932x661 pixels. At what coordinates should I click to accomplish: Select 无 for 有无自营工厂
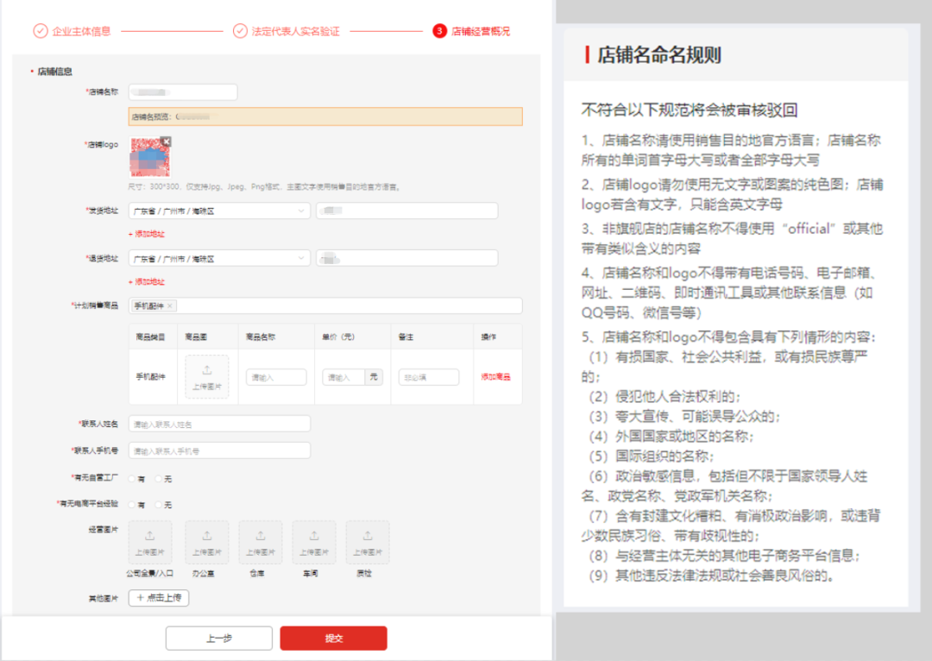click(x=156, y=477)
